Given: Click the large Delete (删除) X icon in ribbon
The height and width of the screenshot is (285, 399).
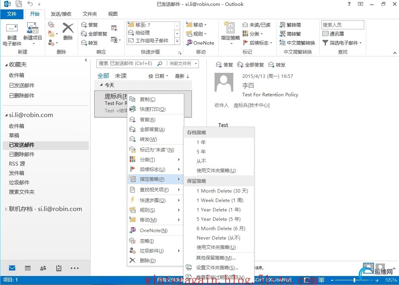Looking at the screenshot, I should [x=68, y=28].
